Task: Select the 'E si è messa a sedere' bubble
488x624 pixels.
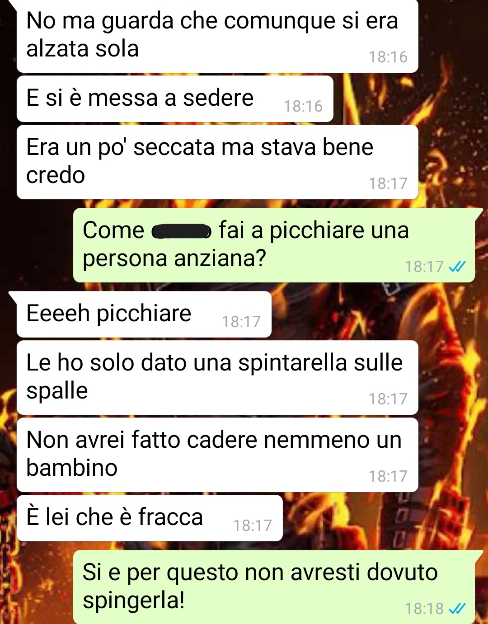Action: click(x=175, y=99)
